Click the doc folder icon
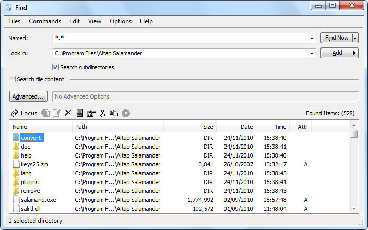The image size is (368, 230). pos(16,147)
